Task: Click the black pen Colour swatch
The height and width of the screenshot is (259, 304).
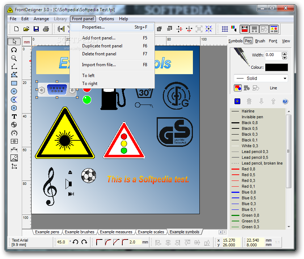Action: tap(276, 67)
